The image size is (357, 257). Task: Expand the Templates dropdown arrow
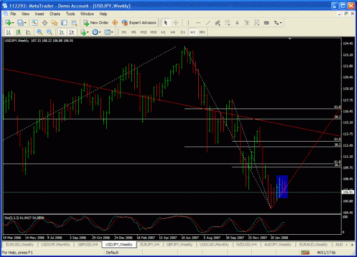point(112,33)
